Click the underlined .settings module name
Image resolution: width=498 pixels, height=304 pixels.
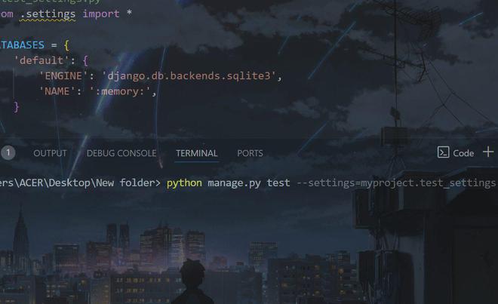point(48,14)
